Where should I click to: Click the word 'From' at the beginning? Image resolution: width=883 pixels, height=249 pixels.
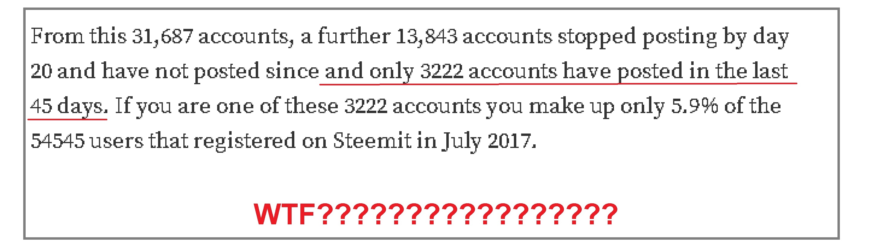coord(58,36)
